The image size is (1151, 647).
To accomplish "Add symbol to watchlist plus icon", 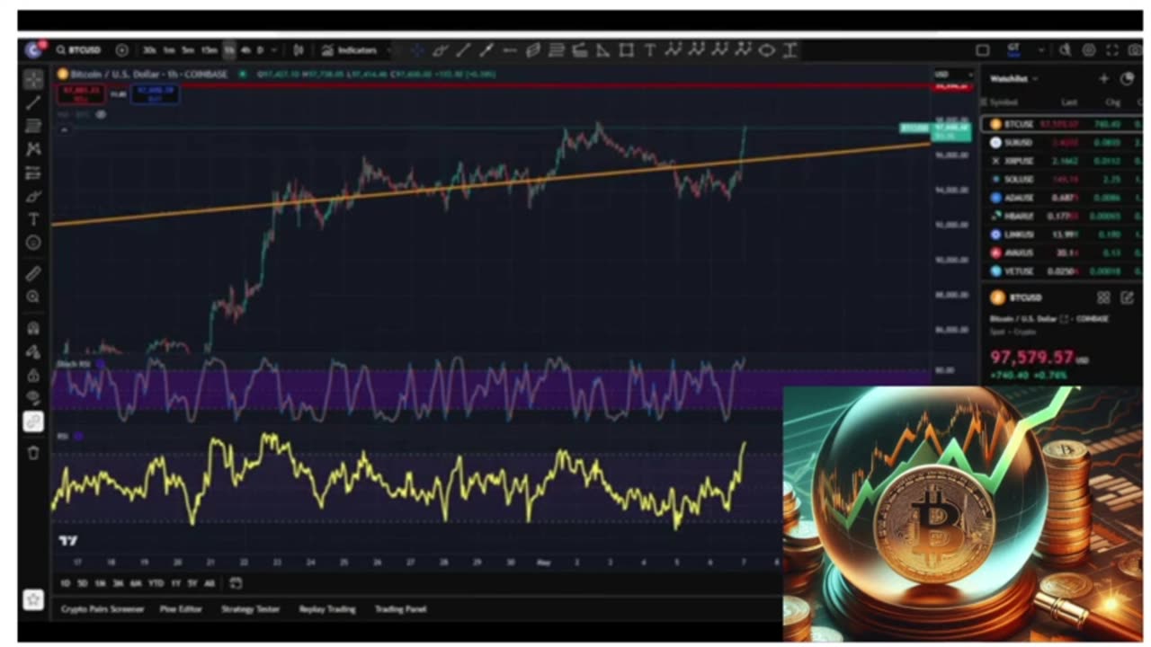I will 1103,79.
